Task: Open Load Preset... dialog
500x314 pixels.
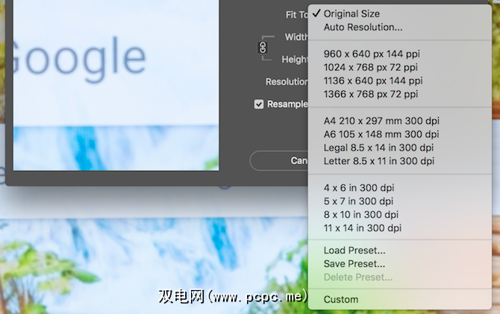Action: click(x=399, y=251)
